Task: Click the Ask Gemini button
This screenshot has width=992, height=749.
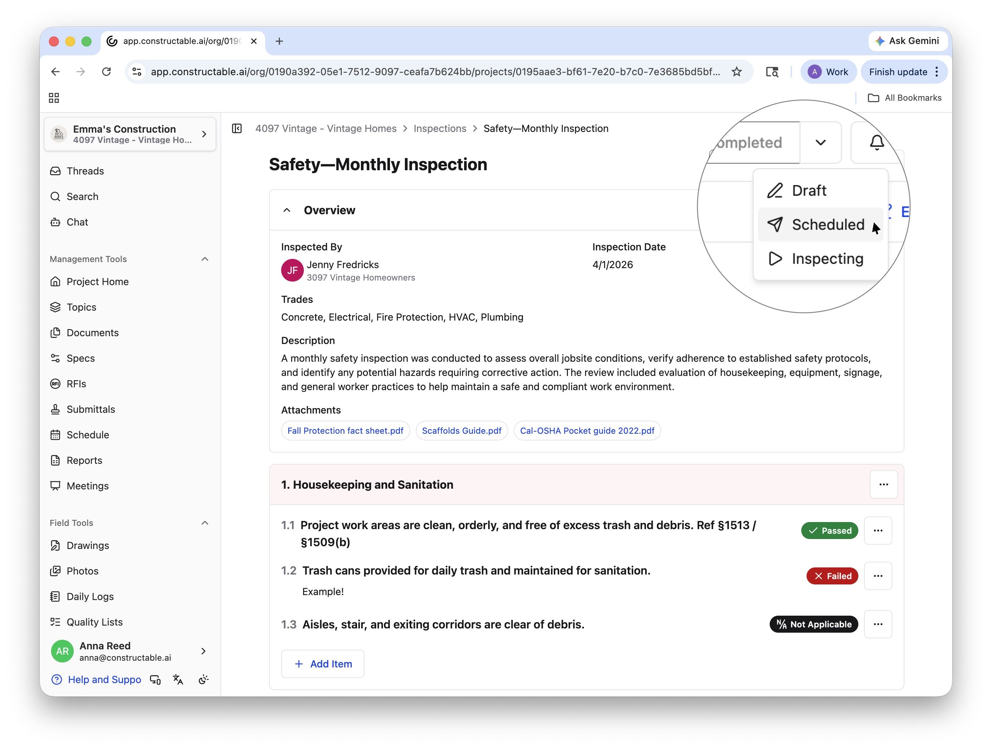Action: tap(908, 41)
